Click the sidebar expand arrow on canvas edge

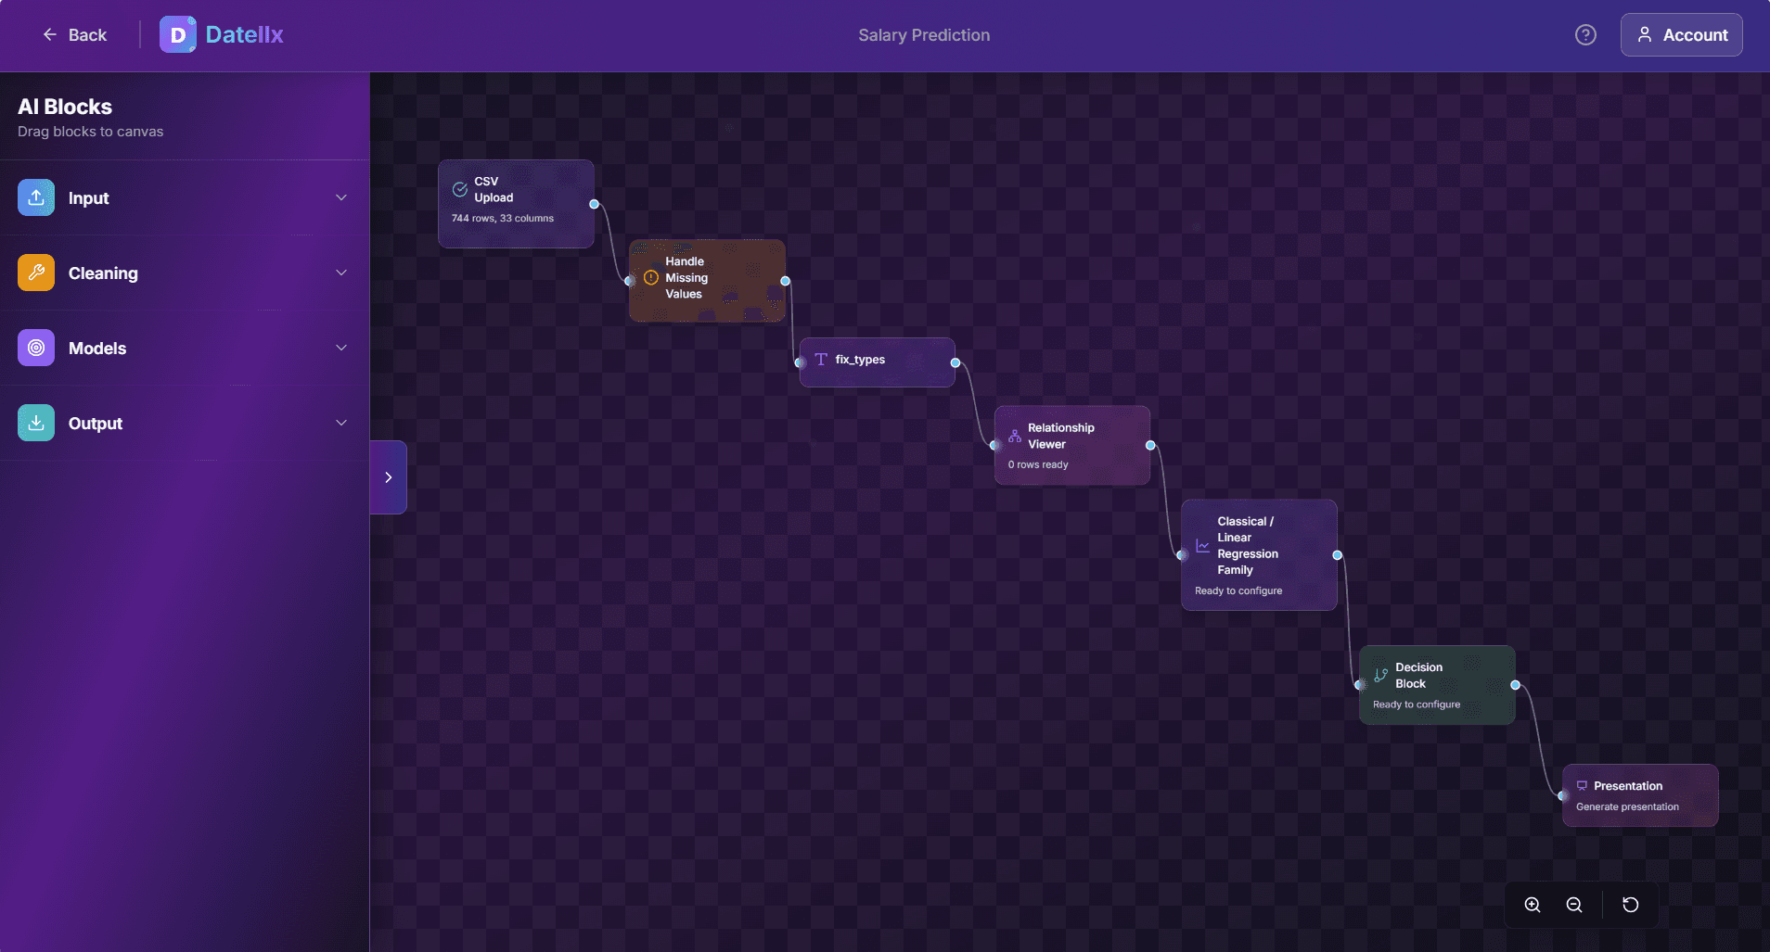click(x=388, y=476)
